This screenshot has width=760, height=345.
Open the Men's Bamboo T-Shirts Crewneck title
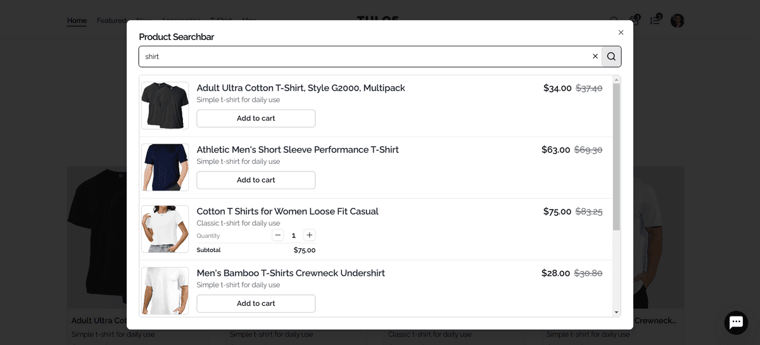point(291,273)
